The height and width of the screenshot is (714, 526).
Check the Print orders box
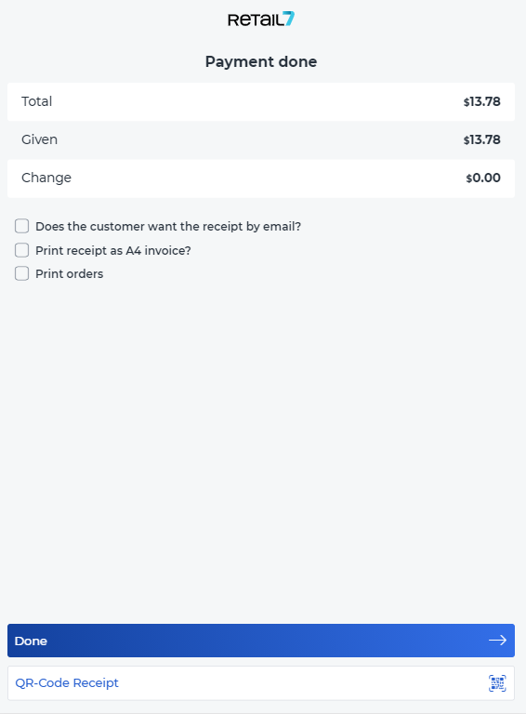(22, 273)
